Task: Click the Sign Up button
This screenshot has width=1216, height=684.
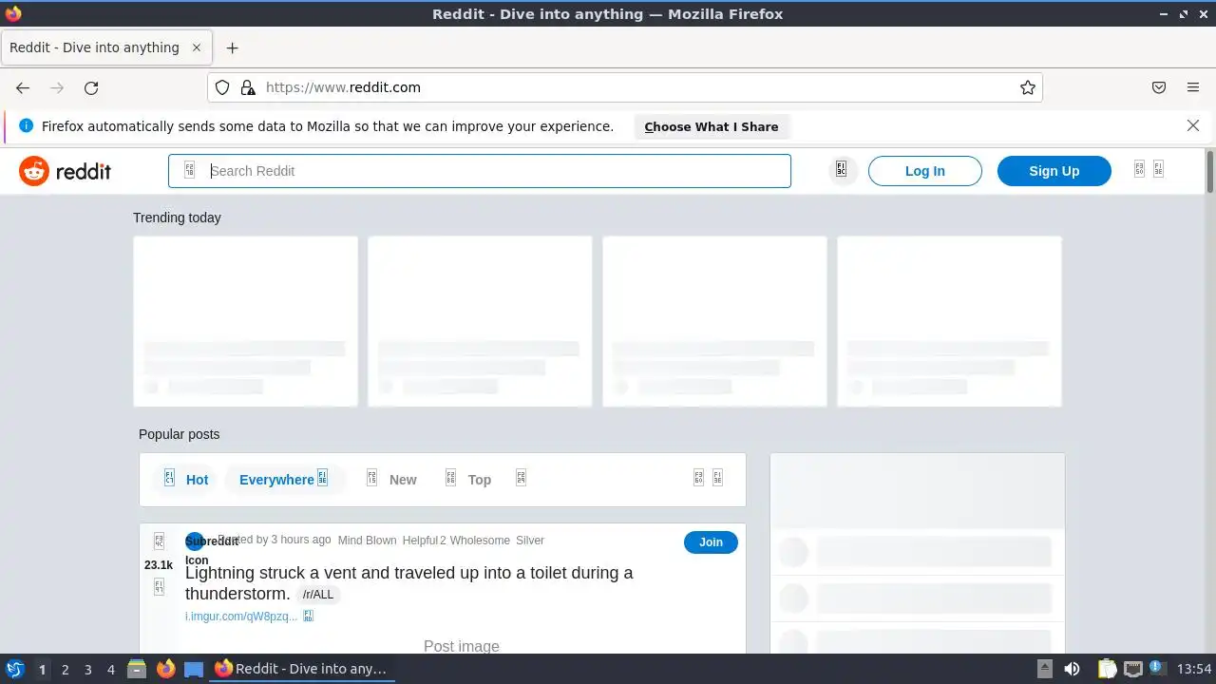Action: click(x=1054, y=171)
